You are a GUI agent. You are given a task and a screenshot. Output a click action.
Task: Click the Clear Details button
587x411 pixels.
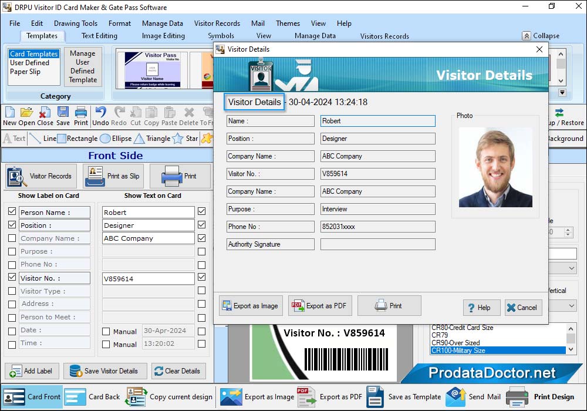tap(178, 371)
